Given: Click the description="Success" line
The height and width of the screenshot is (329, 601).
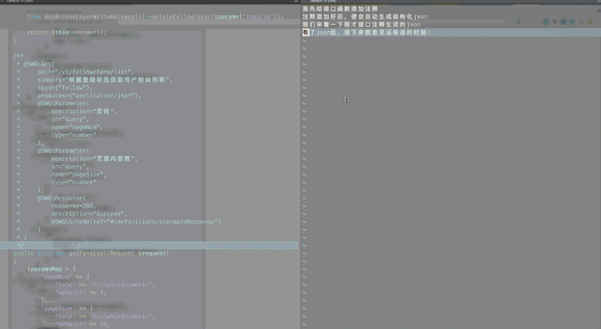Looking at the screenshot, I should coord(90,214).
